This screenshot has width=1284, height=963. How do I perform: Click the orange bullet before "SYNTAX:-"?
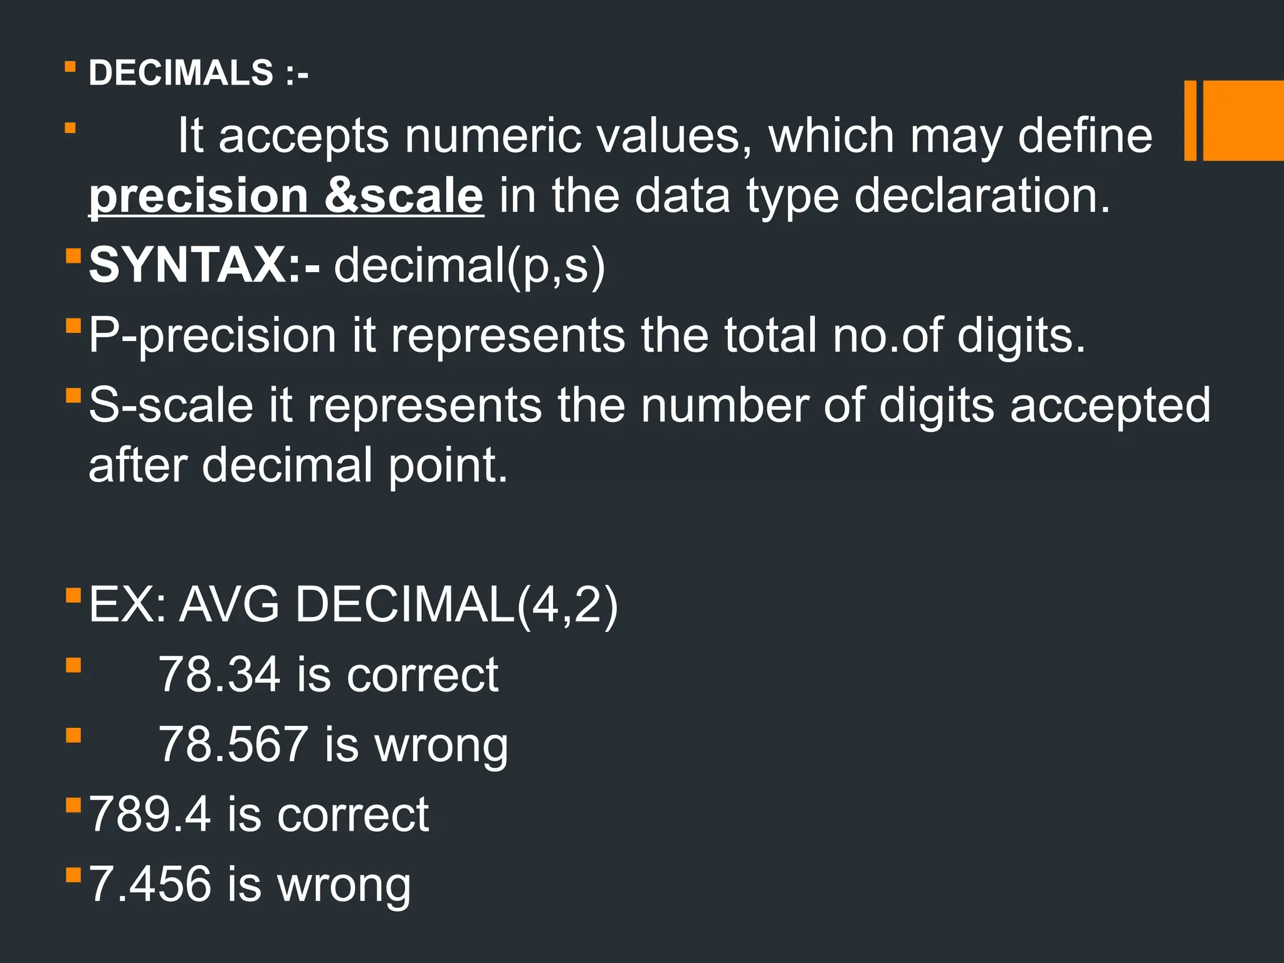[x=73, y=256]
